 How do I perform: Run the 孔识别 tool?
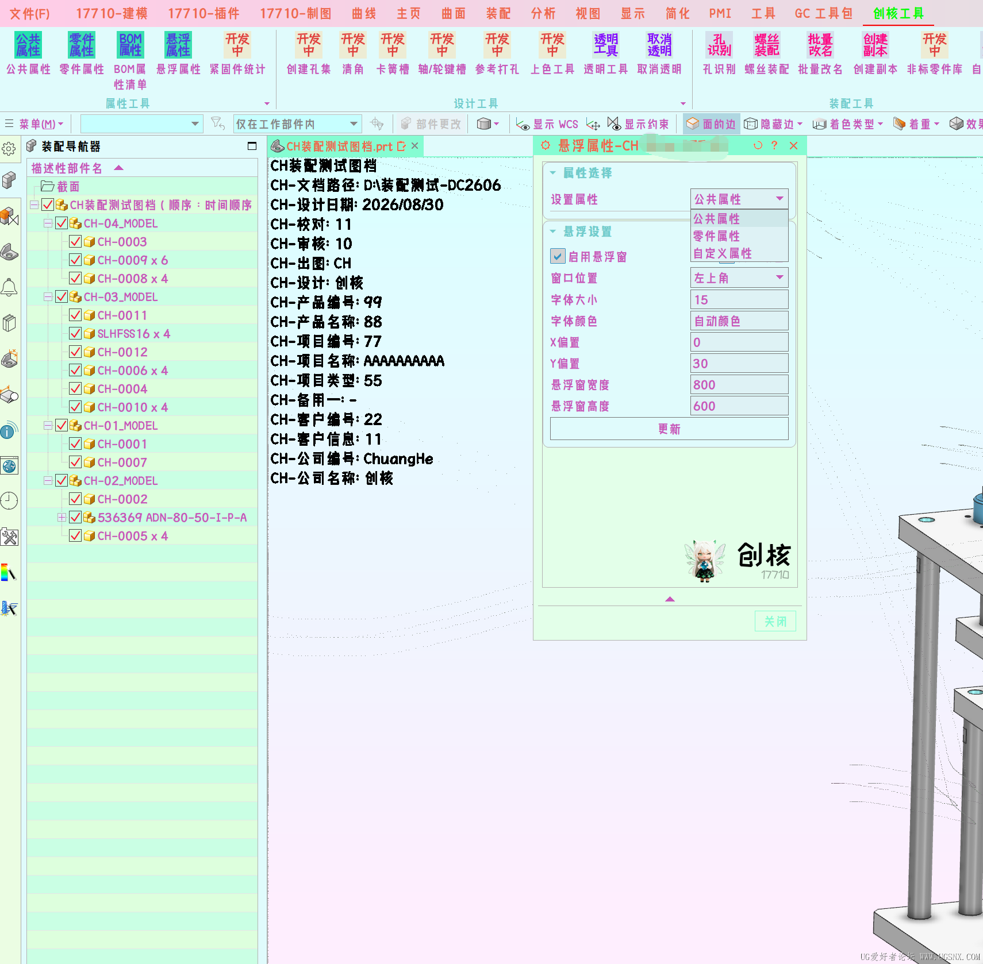[719, 45]
